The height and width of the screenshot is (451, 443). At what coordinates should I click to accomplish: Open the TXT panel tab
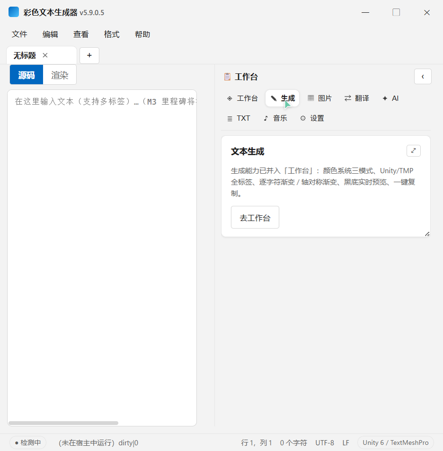pyautogui.click(x=238, y=118)
